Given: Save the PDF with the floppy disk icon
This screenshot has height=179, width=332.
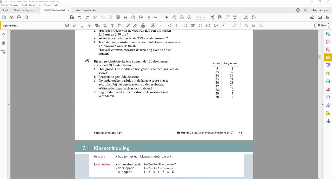Looking at the screenshot, I should click(x=4, y=17).
